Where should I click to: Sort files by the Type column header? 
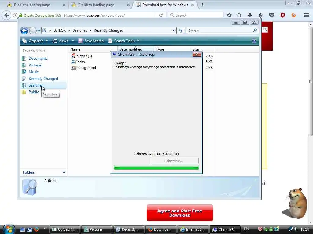160,49
